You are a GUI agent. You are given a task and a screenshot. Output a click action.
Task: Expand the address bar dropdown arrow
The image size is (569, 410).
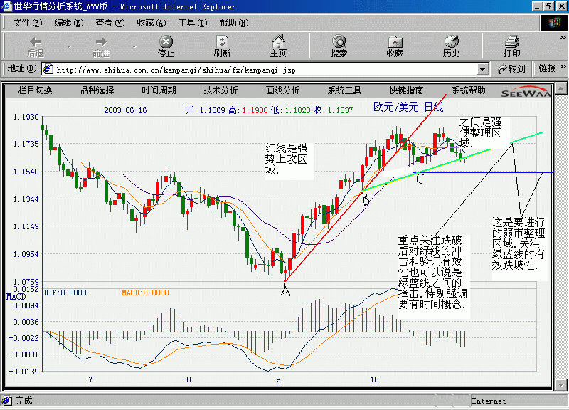coord(482,69)
